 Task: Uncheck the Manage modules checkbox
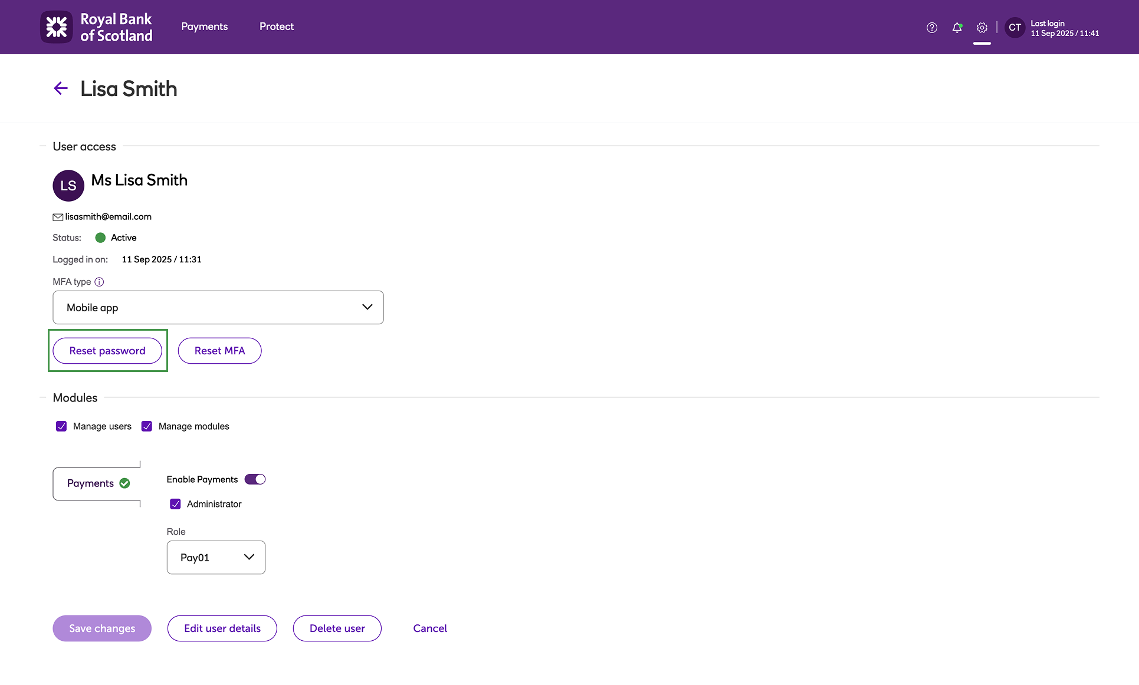(147, 426)
